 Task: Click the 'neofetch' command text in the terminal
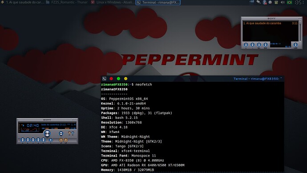pos(144,84)
